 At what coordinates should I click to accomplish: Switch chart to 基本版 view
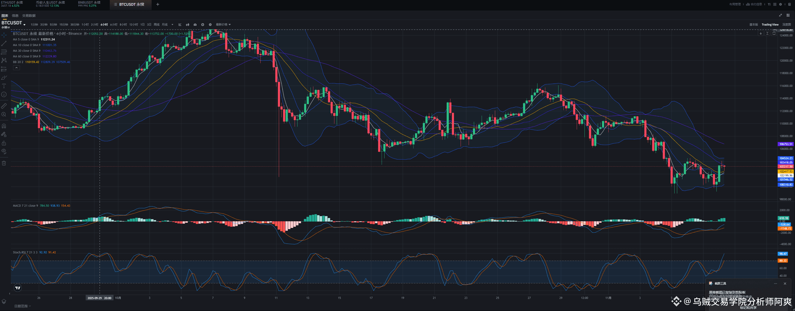[754, 25]
